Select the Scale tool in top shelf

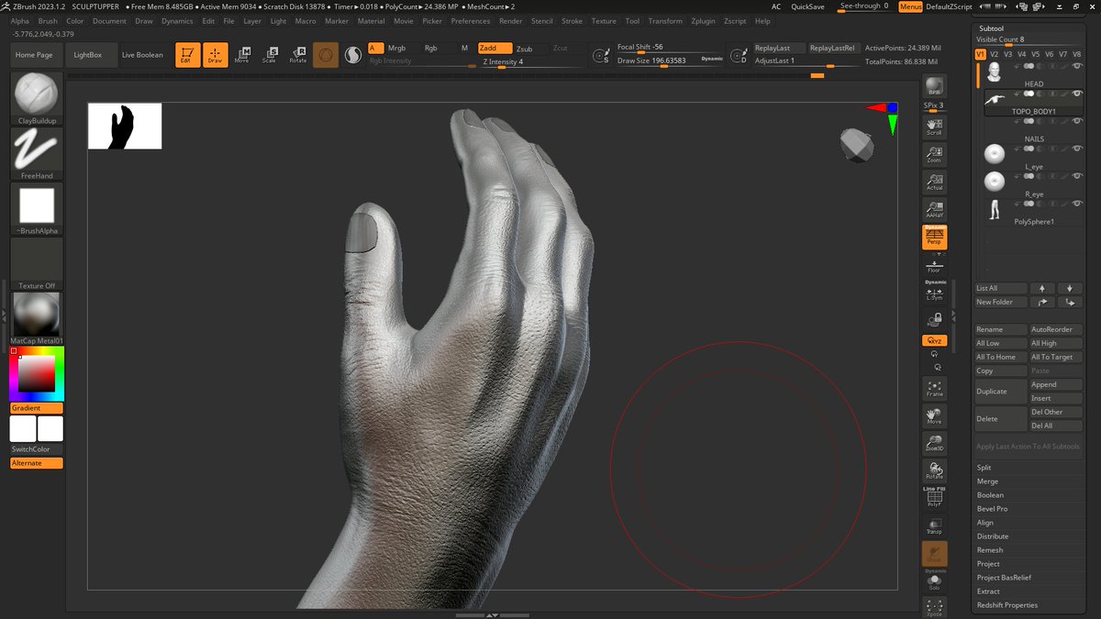point(269,55)
